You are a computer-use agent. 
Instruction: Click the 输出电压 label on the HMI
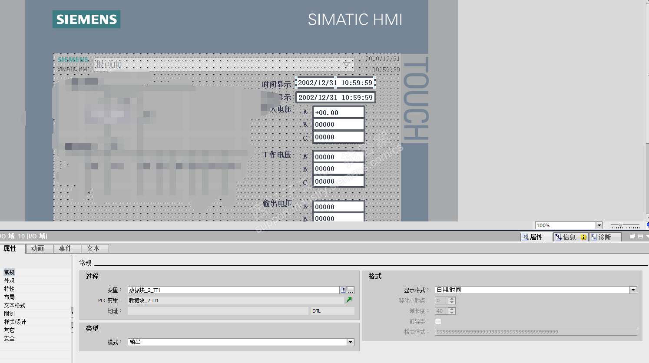click(277, 203)
